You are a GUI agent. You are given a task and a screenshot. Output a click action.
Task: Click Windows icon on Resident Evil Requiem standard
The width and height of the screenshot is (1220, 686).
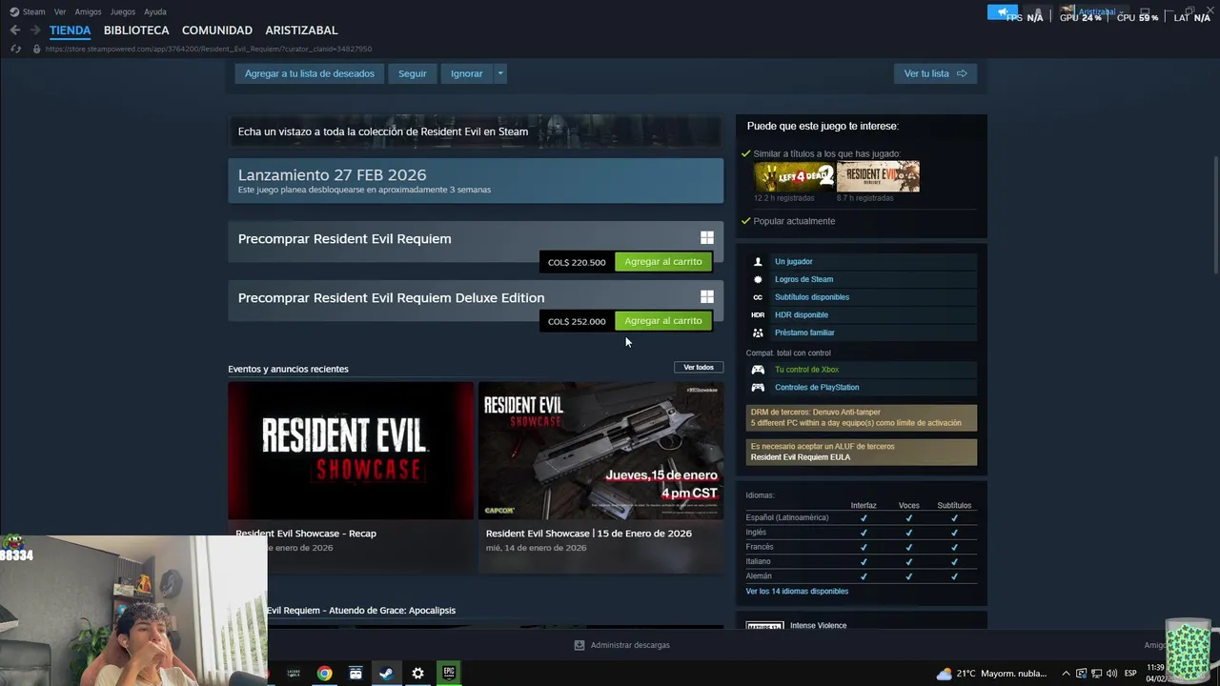pyautogui.click(x=707, y=238)
